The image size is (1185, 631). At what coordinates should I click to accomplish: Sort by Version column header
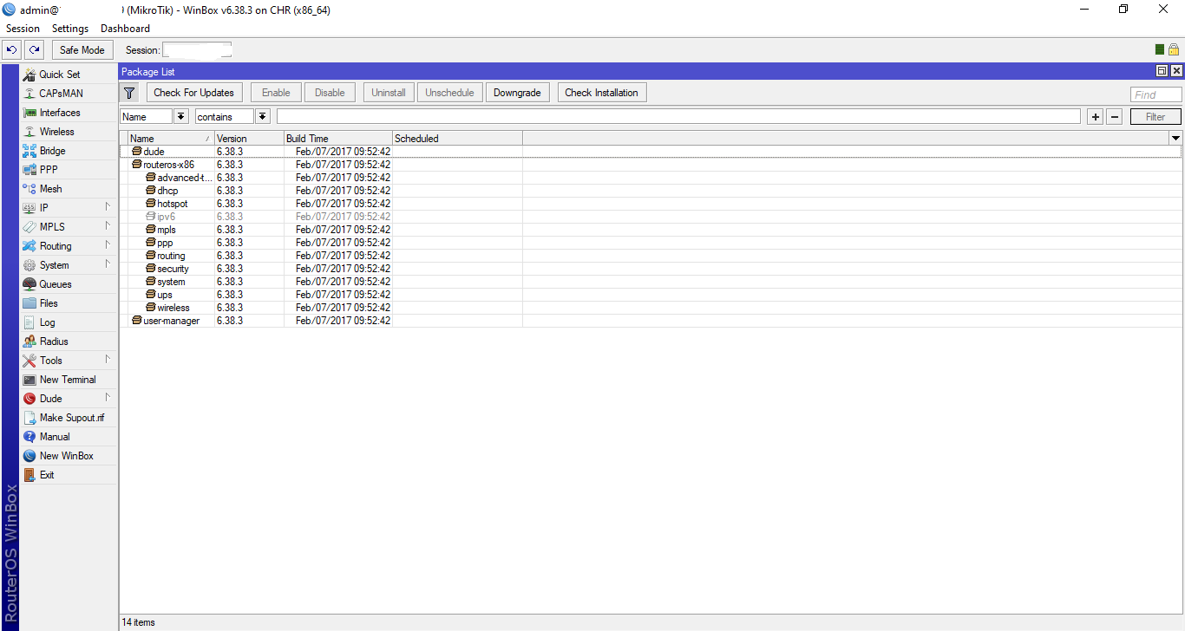point(249,138)
